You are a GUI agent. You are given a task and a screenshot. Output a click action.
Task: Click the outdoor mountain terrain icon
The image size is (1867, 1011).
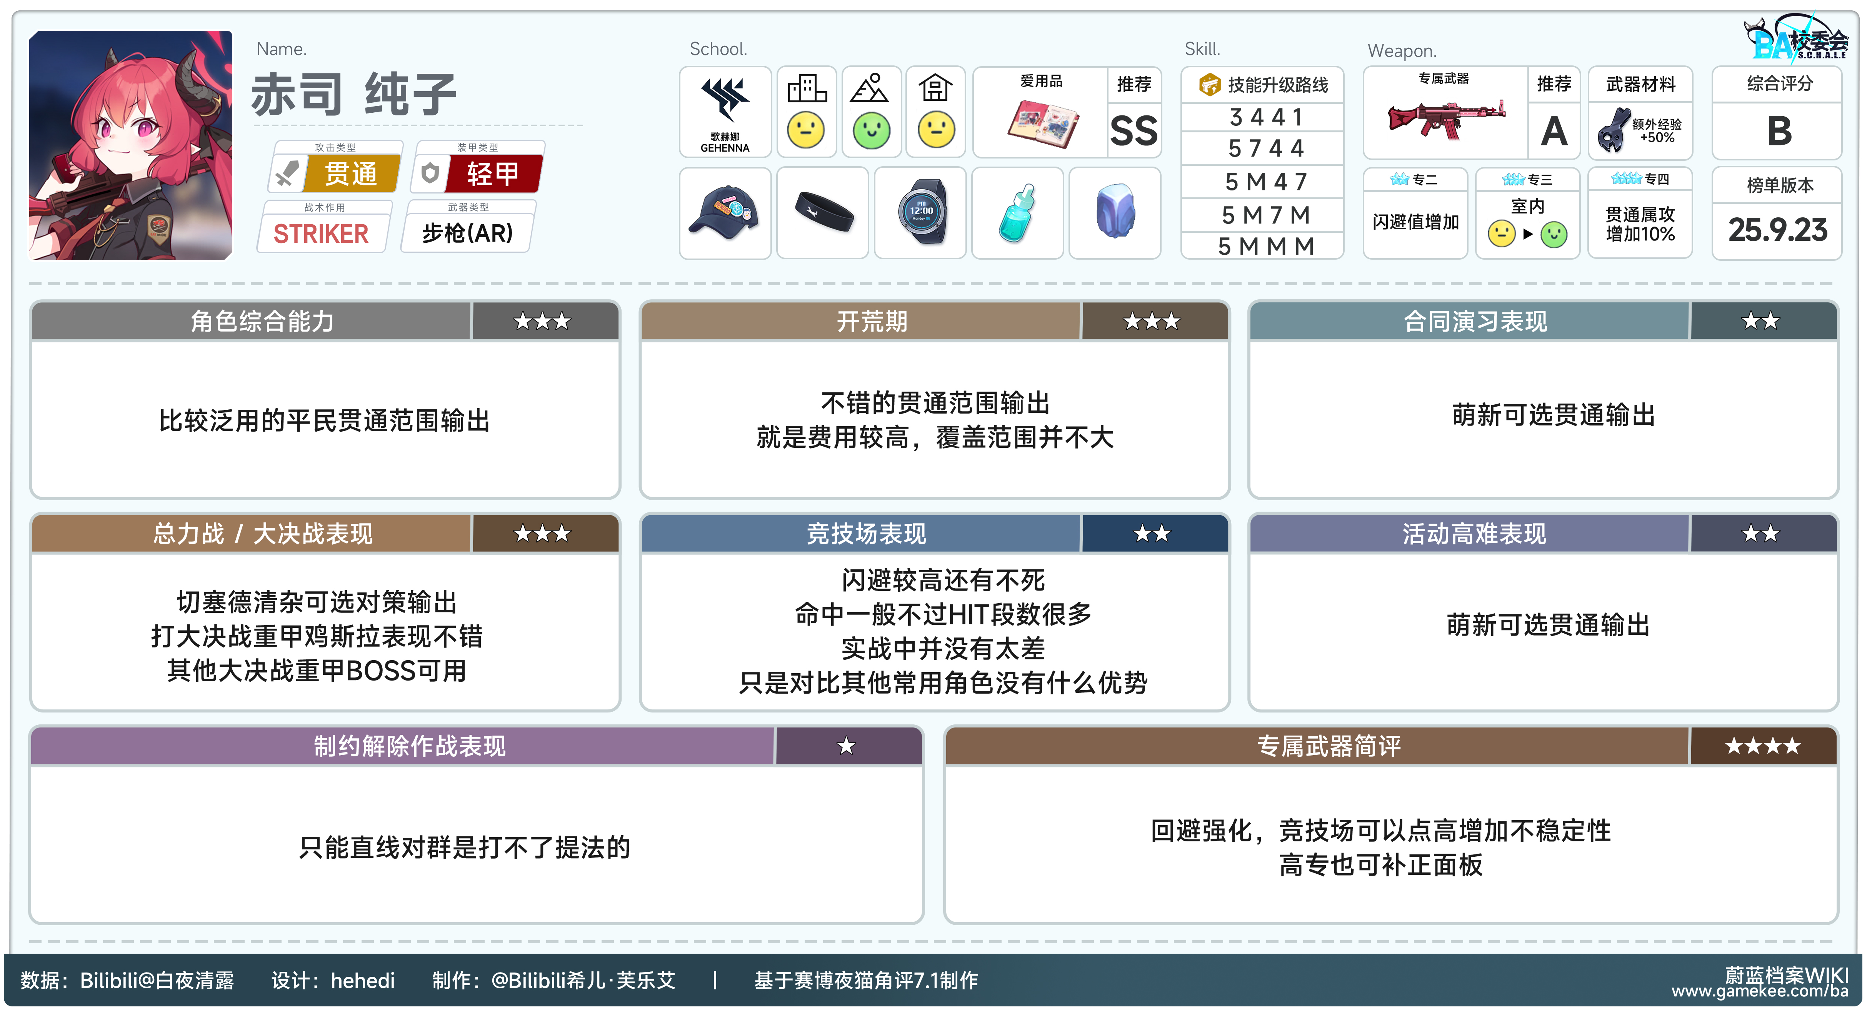870,89
